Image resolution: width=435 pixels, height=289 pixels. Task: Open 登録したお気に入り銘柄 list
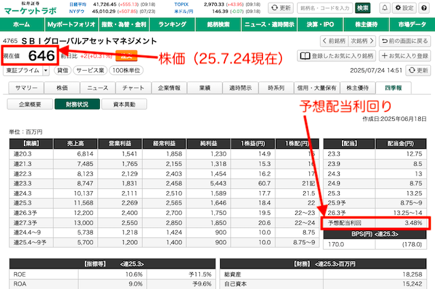coord(337,56)
